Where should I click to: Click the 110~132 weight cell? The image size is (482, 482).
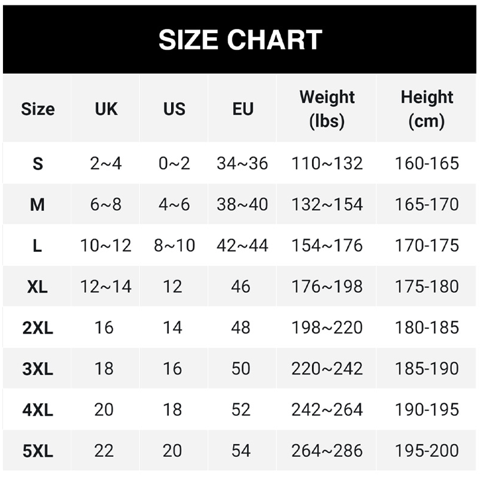[327, 163]
